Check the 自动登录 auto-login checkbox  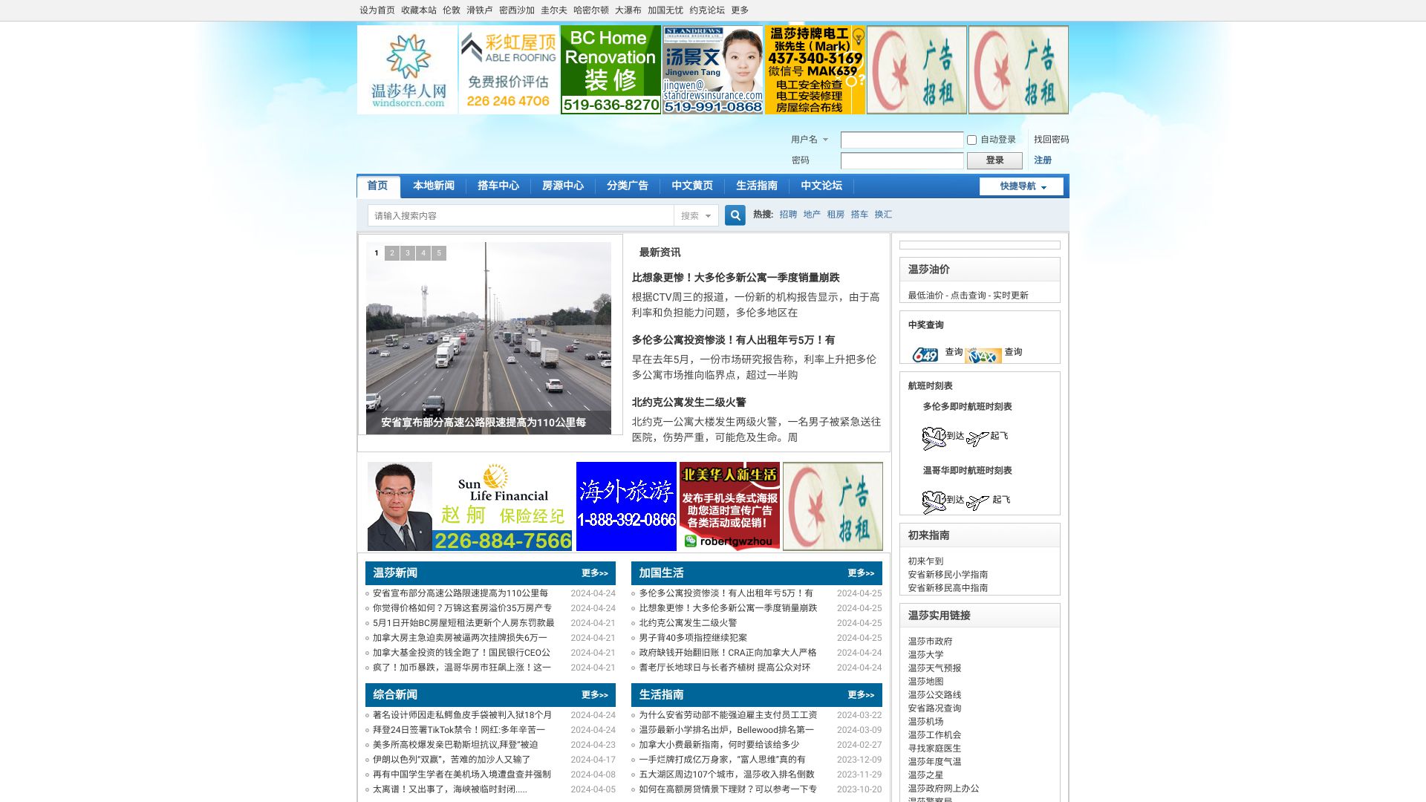[x=971, y=140]
